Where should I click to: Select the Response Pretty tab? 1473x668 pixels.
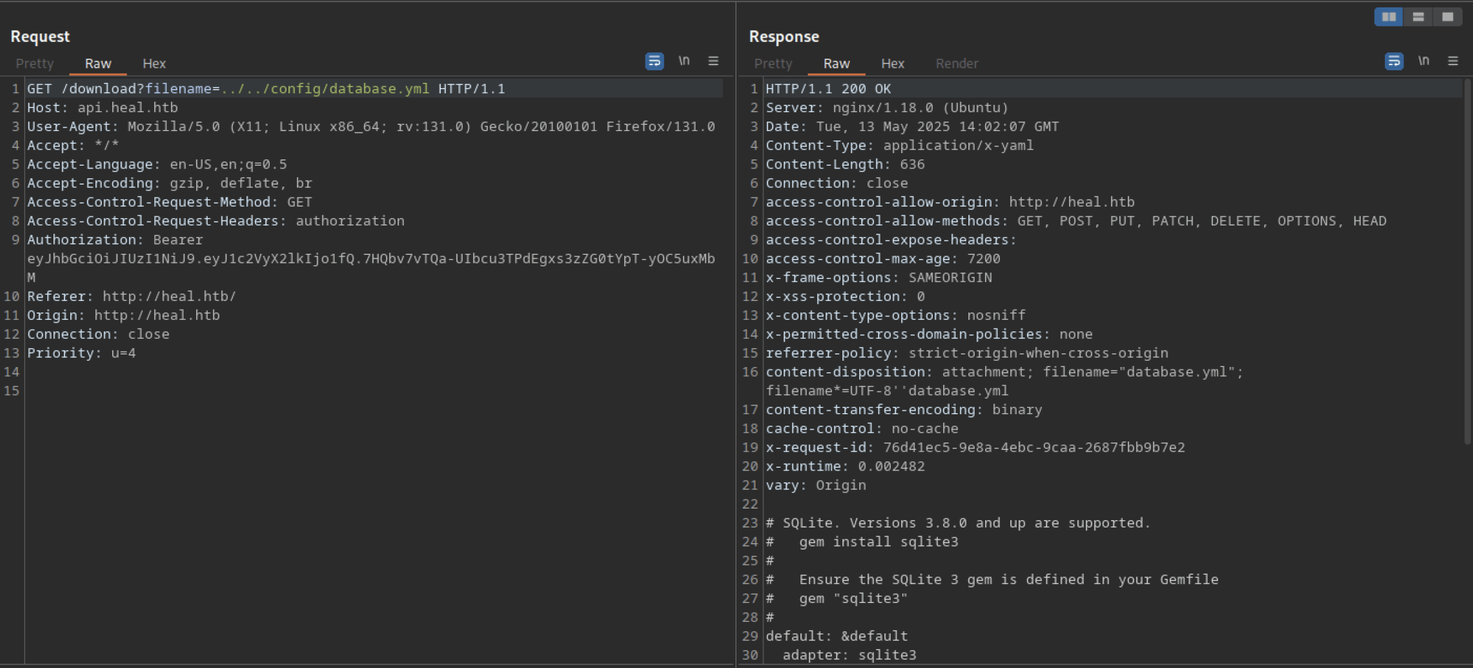point(773,63)
